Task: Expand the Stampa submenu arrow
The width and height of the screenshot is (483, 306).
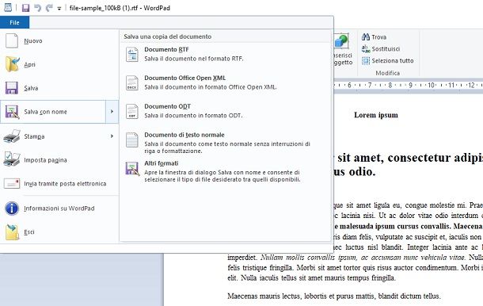Action: pos(112,136)
